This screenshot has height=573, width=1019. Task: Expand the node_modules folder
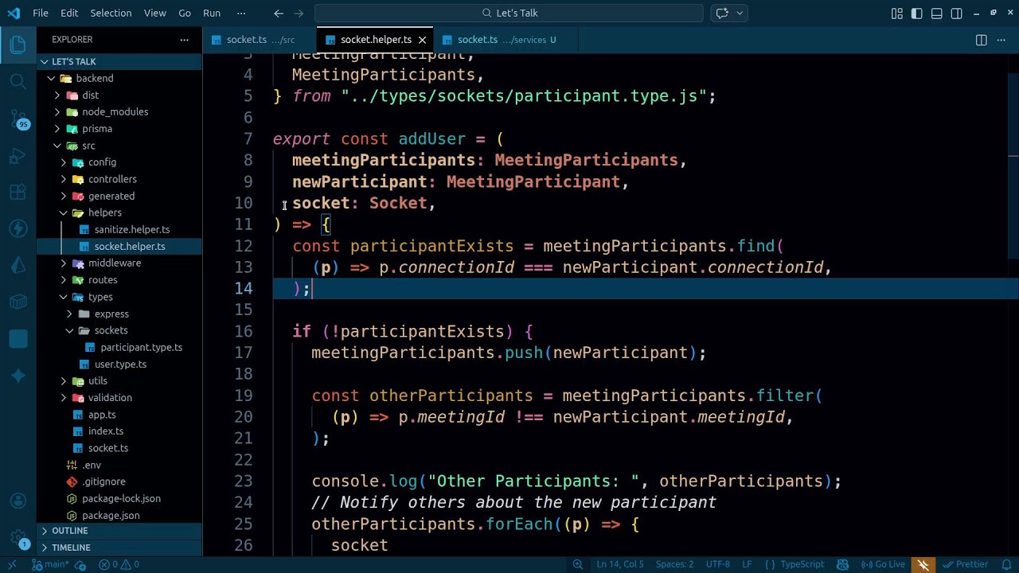coord(119,112)
